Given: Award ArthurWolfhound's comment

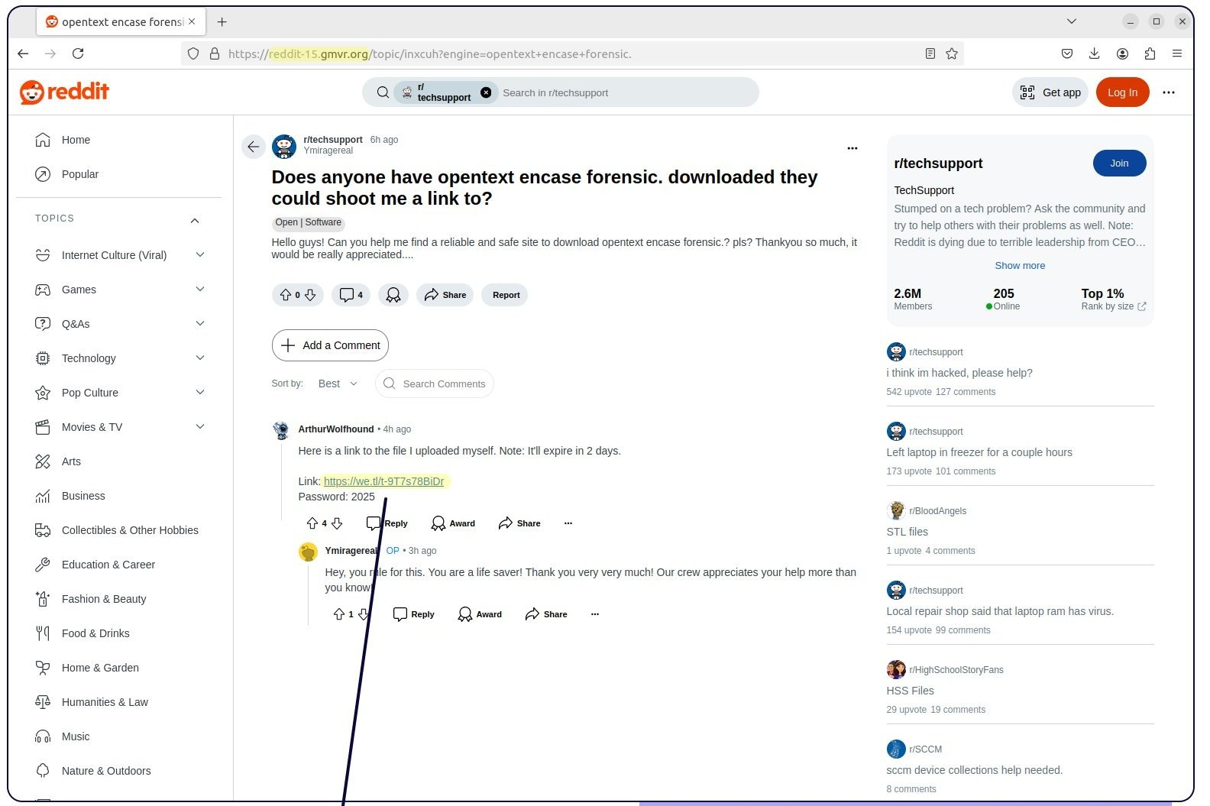Looking at the screenshot, I should pyautogui.click(x=453, y=523).
